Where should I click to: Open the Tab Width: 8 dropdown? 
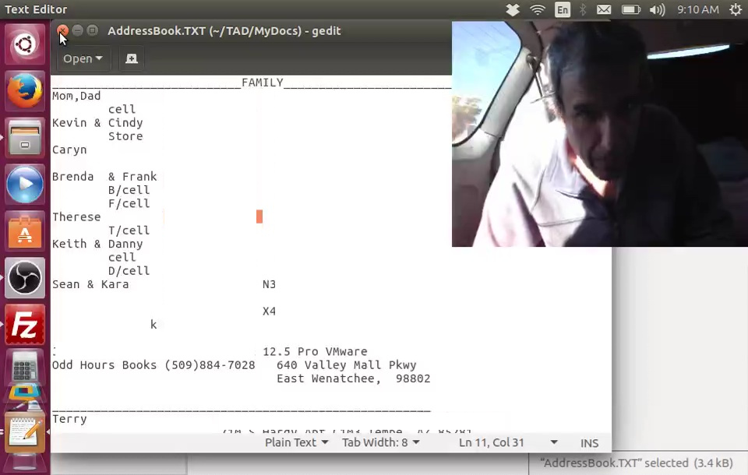(381, 442)
